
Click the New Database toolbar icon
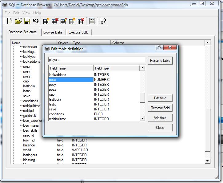pos(10,21)
